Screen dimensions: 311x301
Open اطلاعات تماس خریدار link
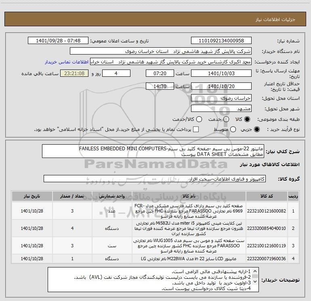click(x=67, y=62)
